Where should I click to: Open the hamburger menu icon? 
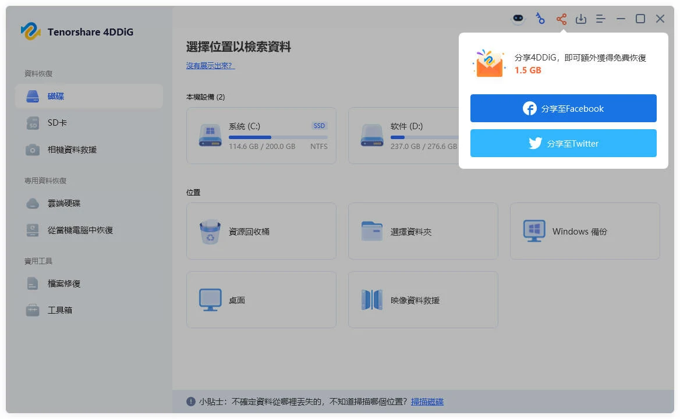click(x=601, y=19)
